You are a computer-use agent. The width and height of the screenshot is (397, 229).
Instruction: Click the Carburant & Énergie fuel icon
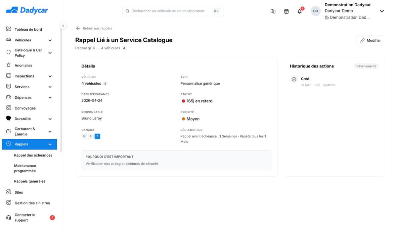(9, 131)
